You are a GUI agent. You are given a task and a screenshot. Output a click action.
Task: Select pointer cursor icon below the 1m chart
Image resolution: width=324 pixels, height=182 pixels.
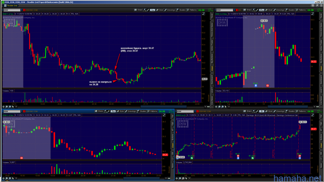(13, 107)
